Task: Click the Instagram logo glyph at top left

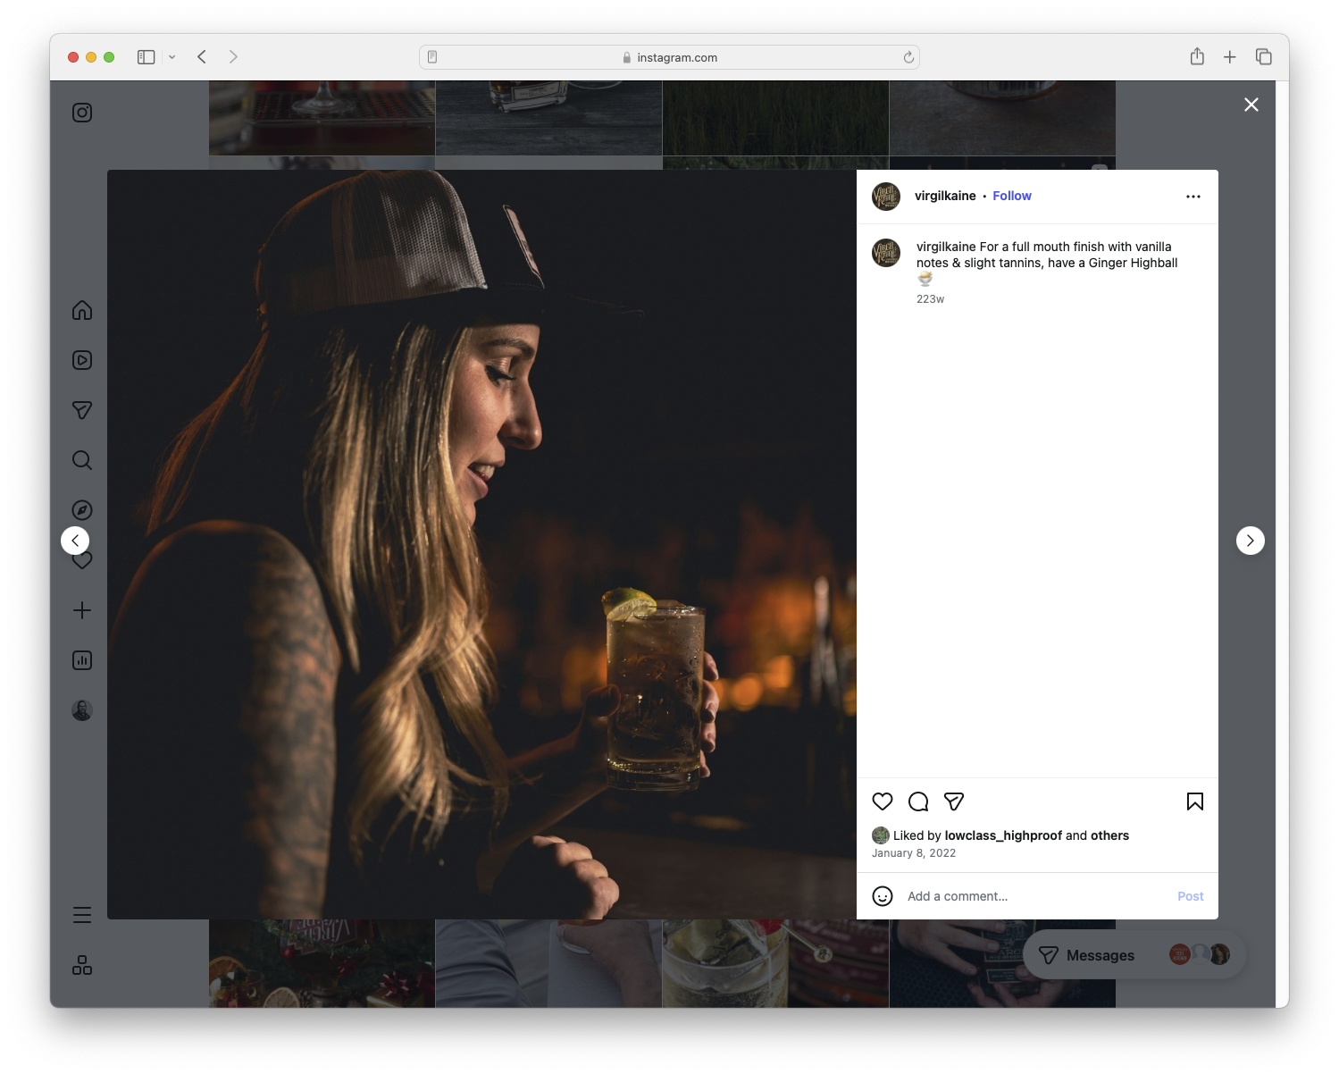Action: (82, 113)
